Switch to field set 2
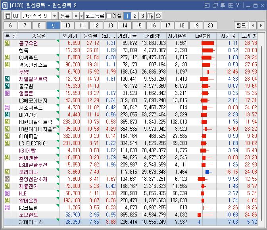 pyautogui.click(x=135, y=16)
